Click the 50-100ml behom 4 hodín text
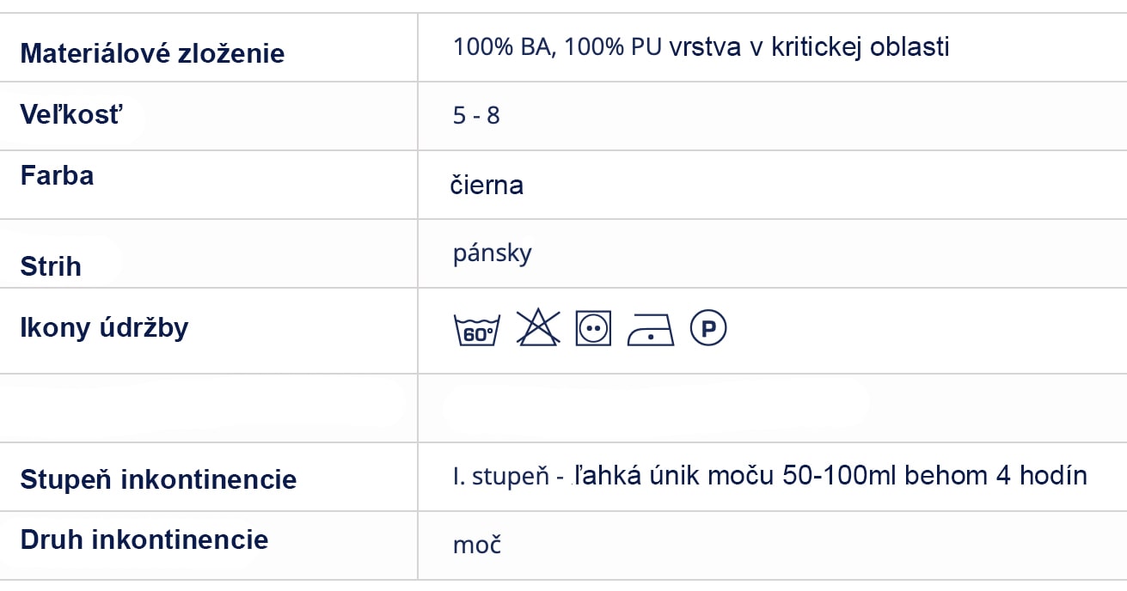This screenshot has width=1127, height=591. pyautogui.click(x=935, y=475)
